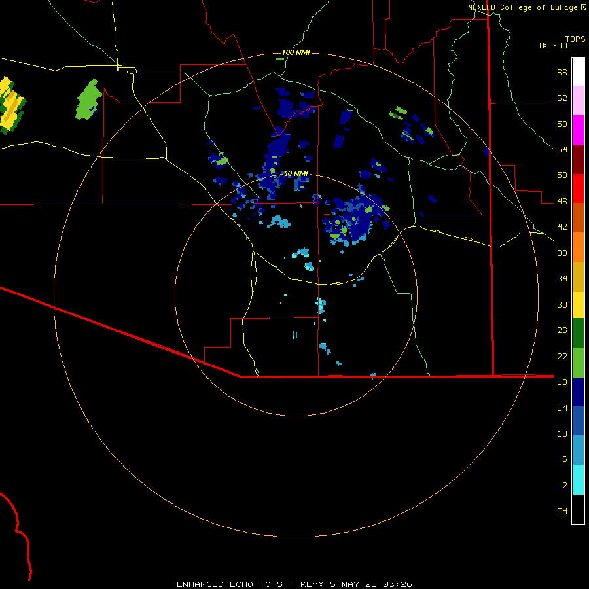Pick the yellow legend swatch near 30

578,304
